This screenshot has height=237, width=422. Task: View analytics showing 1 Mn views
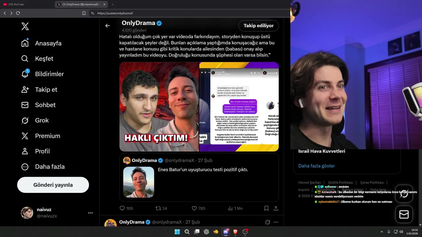coord(235,208)
